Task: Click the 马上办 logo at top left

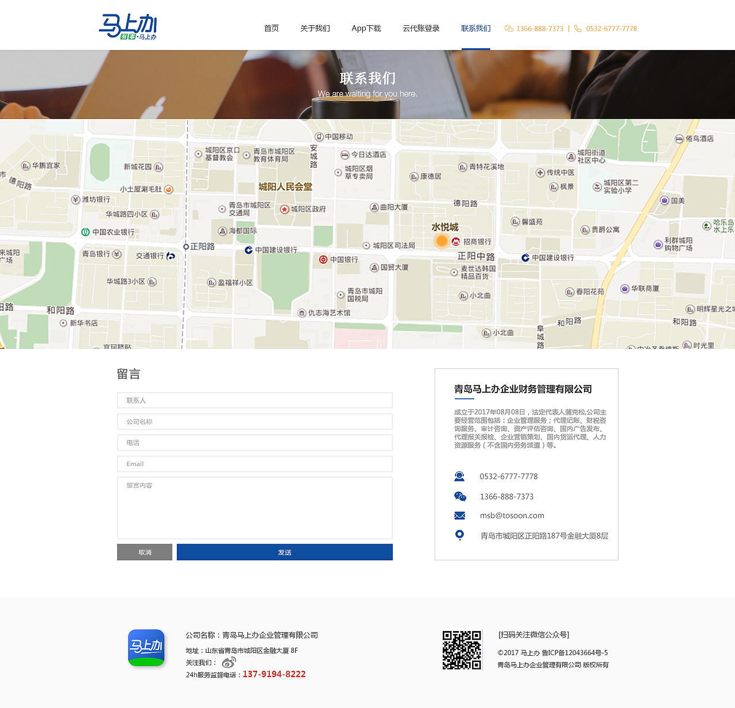Action: [127, 25]
